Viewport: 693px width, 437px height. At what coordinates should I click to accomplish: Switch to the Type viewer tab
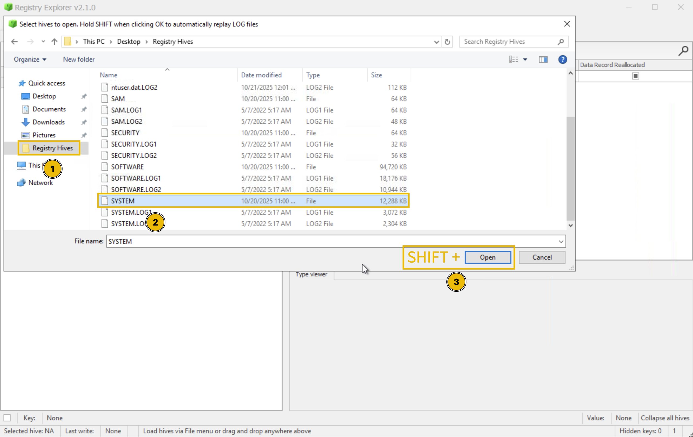[x=311, y=274]
